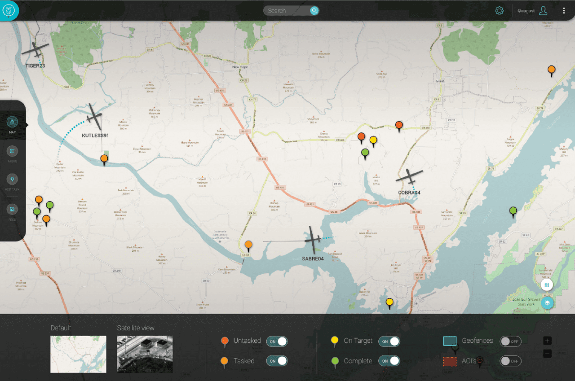Click the search magnifier icon
The height and width of the screenshot is (381, 575).
point(314,10)
